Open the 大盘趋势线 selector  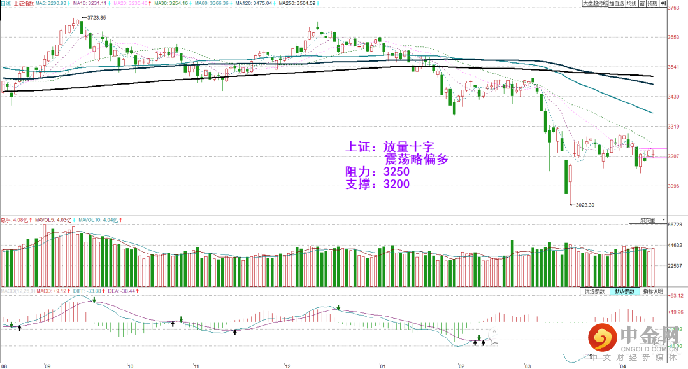[x=595, y=3]
